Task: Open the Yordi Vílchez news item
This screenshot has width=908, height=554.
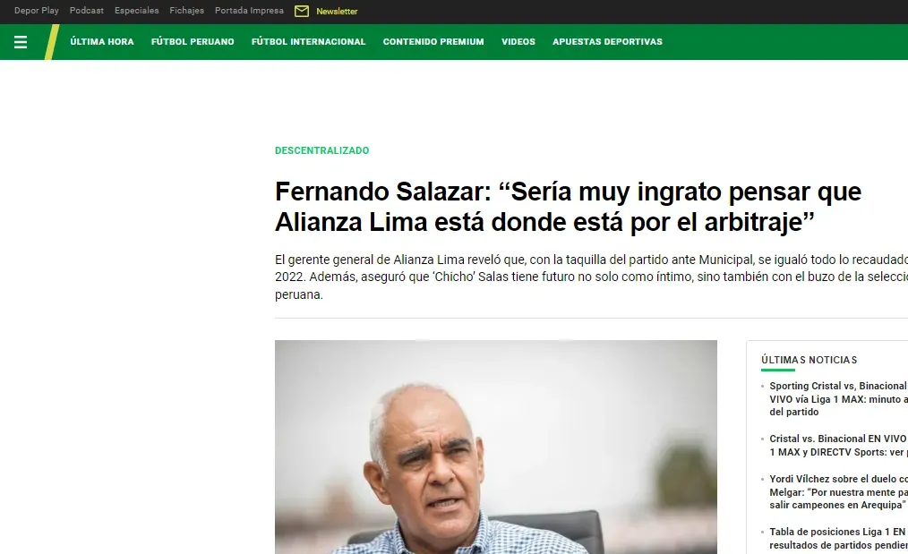Action: (838, 492)
